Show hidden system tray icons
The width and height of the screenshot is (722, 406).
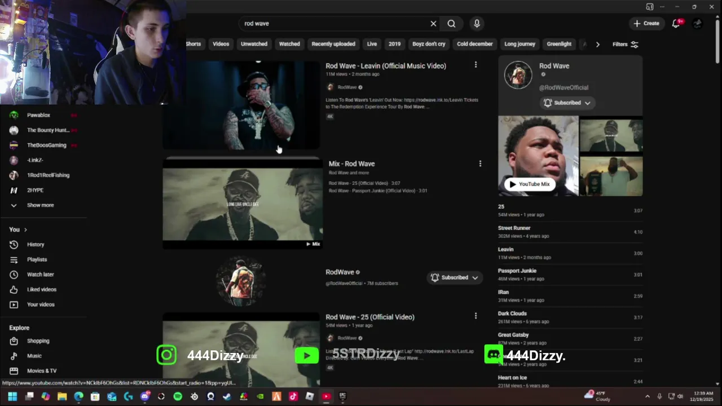(x=647, y=396)
